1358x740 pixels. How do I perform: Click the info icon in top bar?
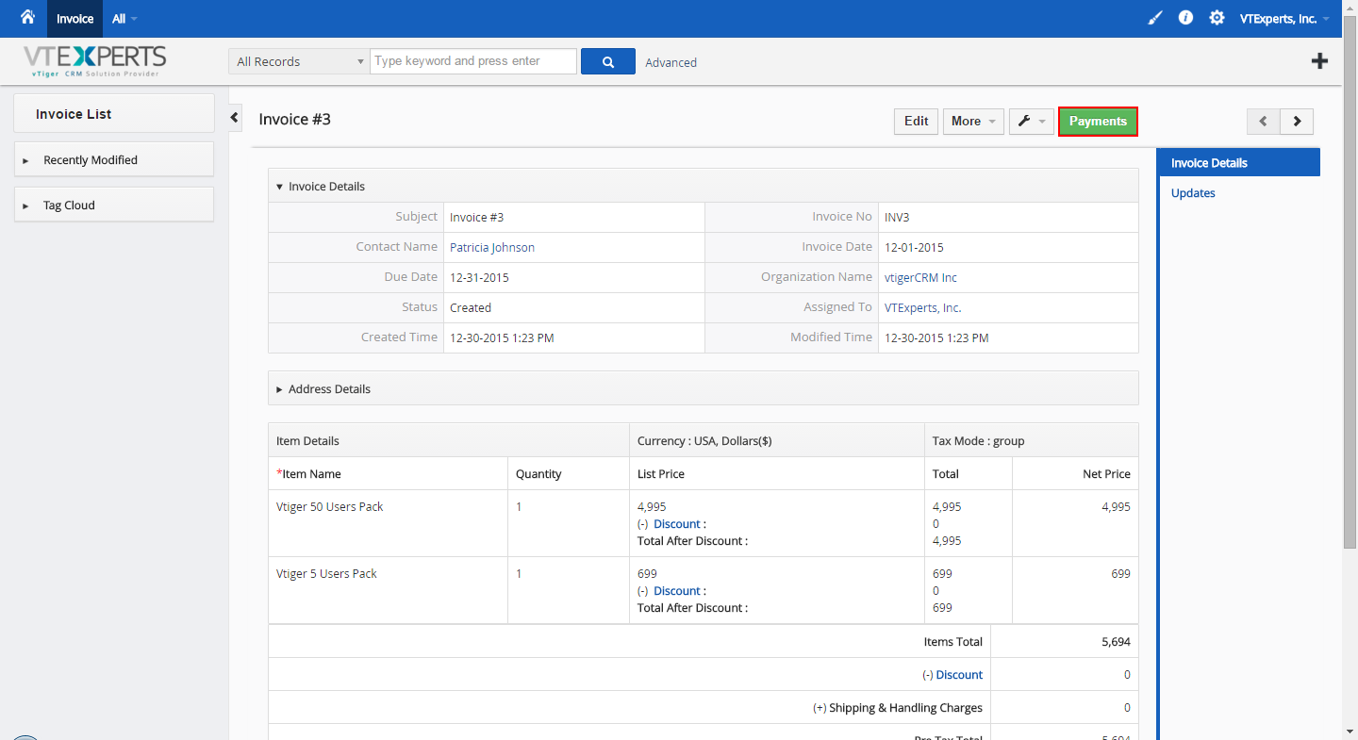tap(1186, 18)
